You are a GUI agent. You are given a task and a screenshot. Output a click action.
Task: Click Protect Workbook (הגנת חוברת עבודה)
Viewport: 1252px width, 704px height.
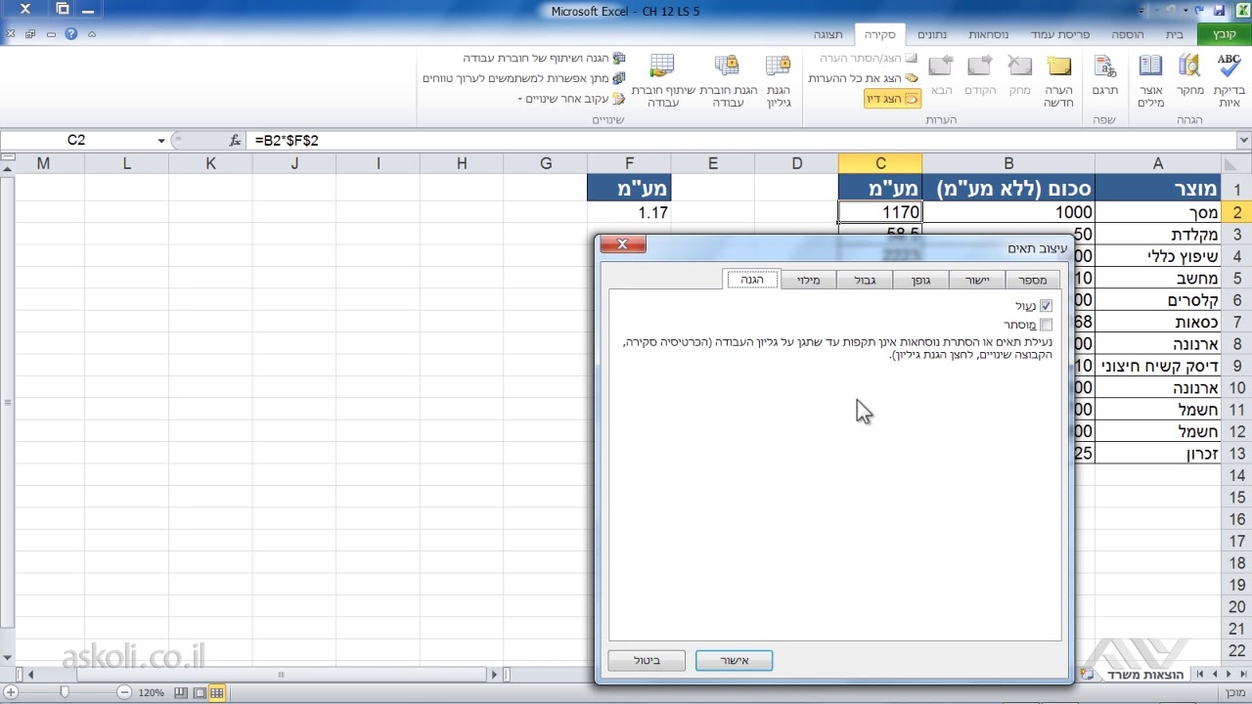click(728, 80)
